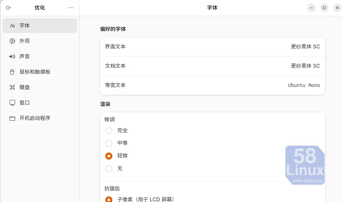Select the 轻微 hinting radio button

point(109,156)
